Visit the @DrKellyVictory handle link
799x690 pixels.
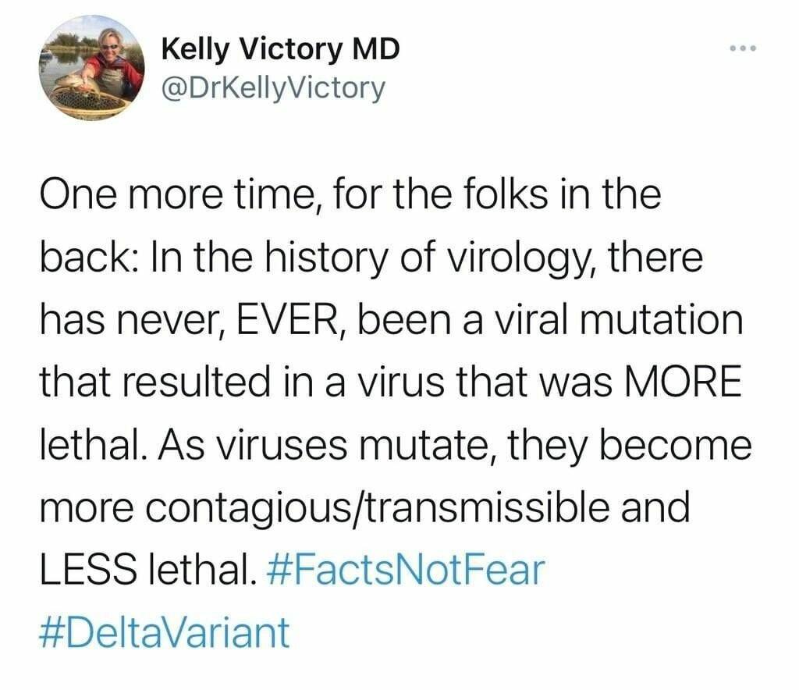[272, 87]
